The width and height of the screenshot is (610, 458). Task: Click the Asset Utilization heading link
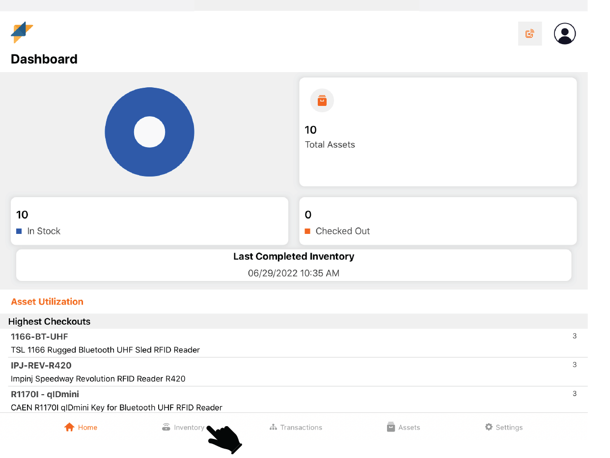(47, 302)
